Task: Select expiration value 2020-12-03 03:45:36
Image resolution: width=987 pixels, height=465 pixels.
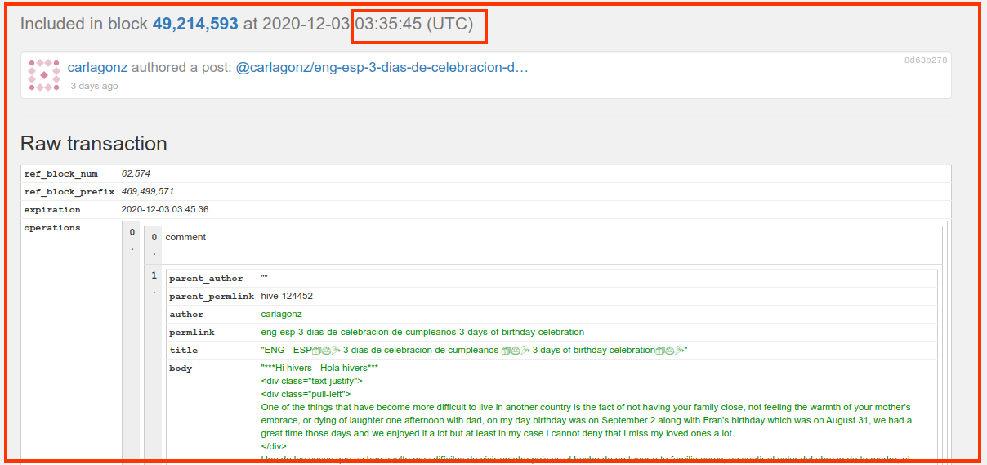Action: click(x=164, y=209)
